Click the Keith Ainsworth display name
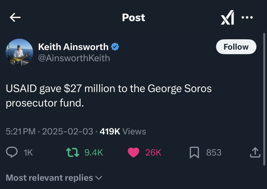Screen dimensions: 267x189 point(73,47)
